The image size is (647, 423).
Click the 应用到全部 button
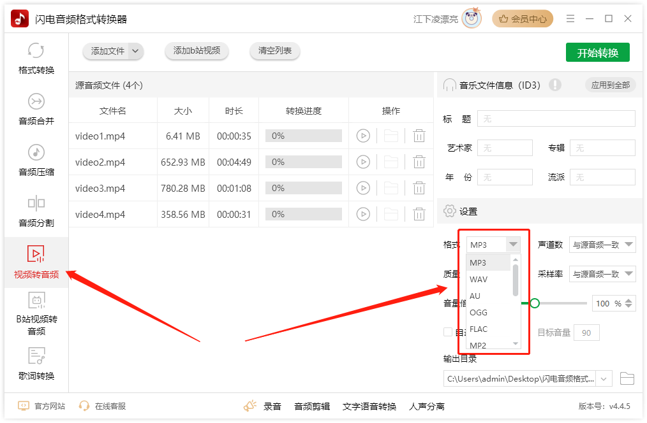(610, 85)
